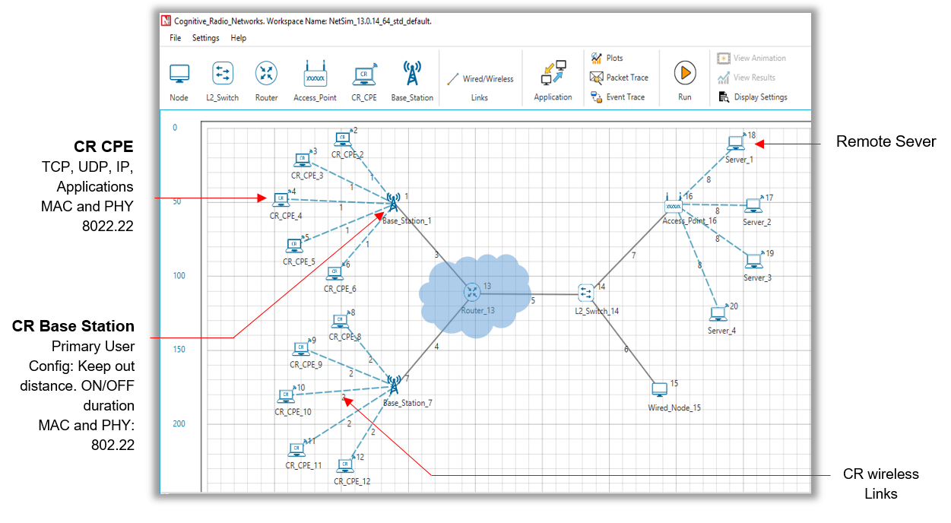Screen dimensions: 951x523
Task: Select Base_Station_1 on the canvas
Action: click(393, 203)
